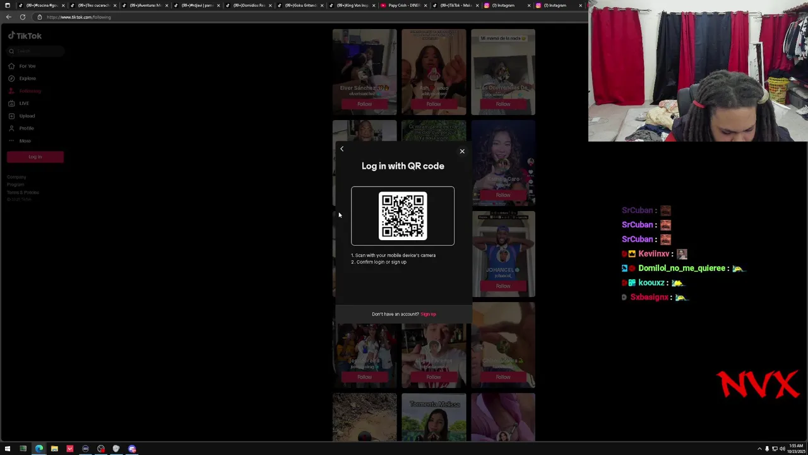Open the LIVE section

[24, 103]
